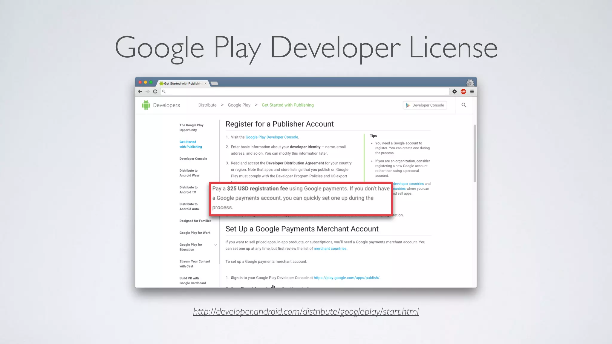The image size is (612, 344).
Task: Click the Set Up a Google Payments Merchant Account heading
Action: (x=302, y=229)
